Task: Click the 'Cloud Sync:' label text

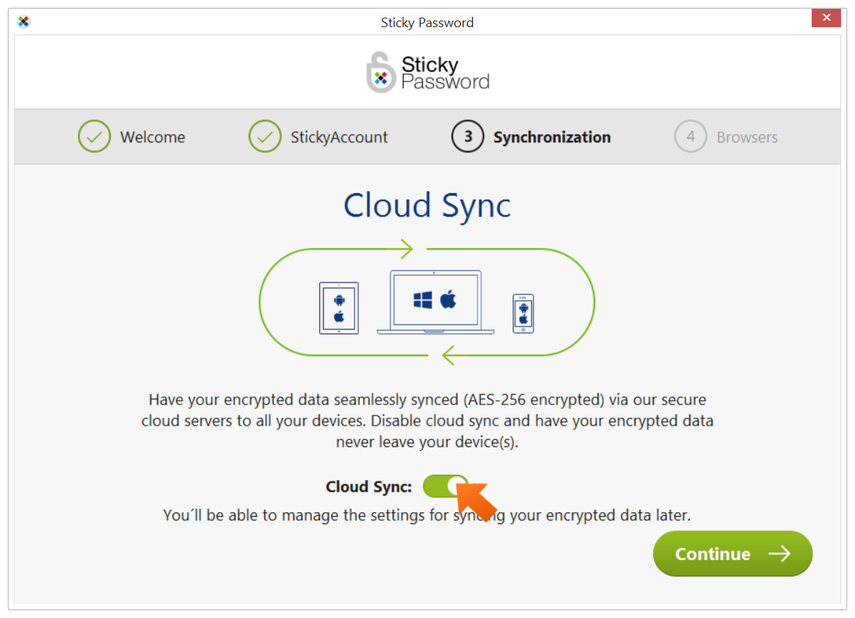Action: pyautogui.click(x=368, y=487)
